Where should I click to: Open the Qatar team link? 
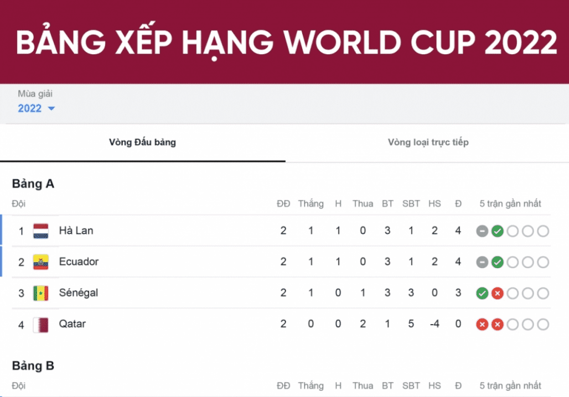tap(73, 323)
